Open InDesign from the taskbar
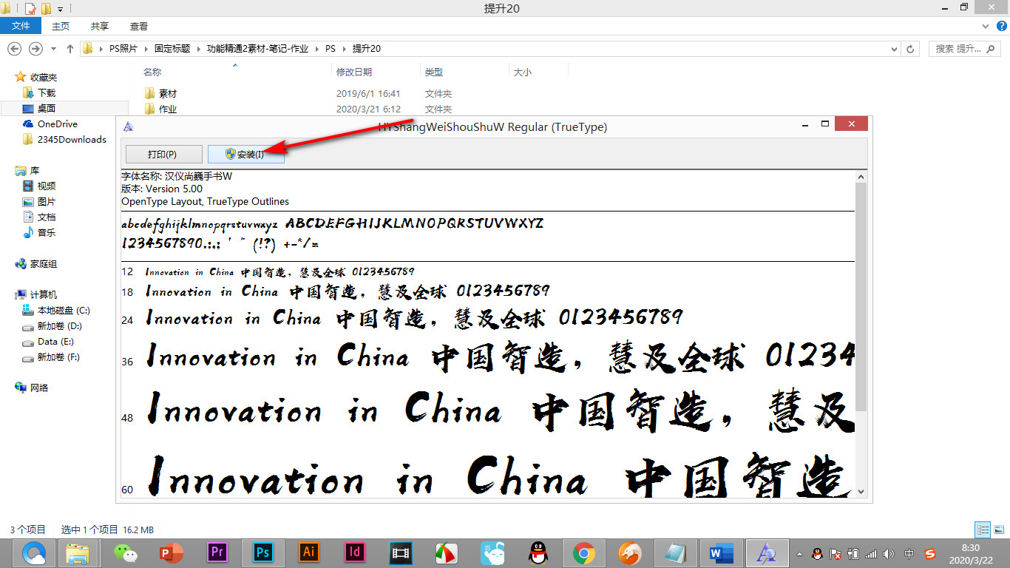Screen dimensions: 1010x568 click(355, 552)
